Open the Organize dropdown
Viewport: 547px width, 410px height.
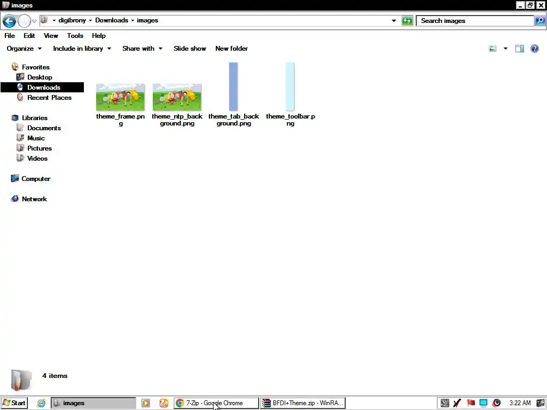(24, 49)
